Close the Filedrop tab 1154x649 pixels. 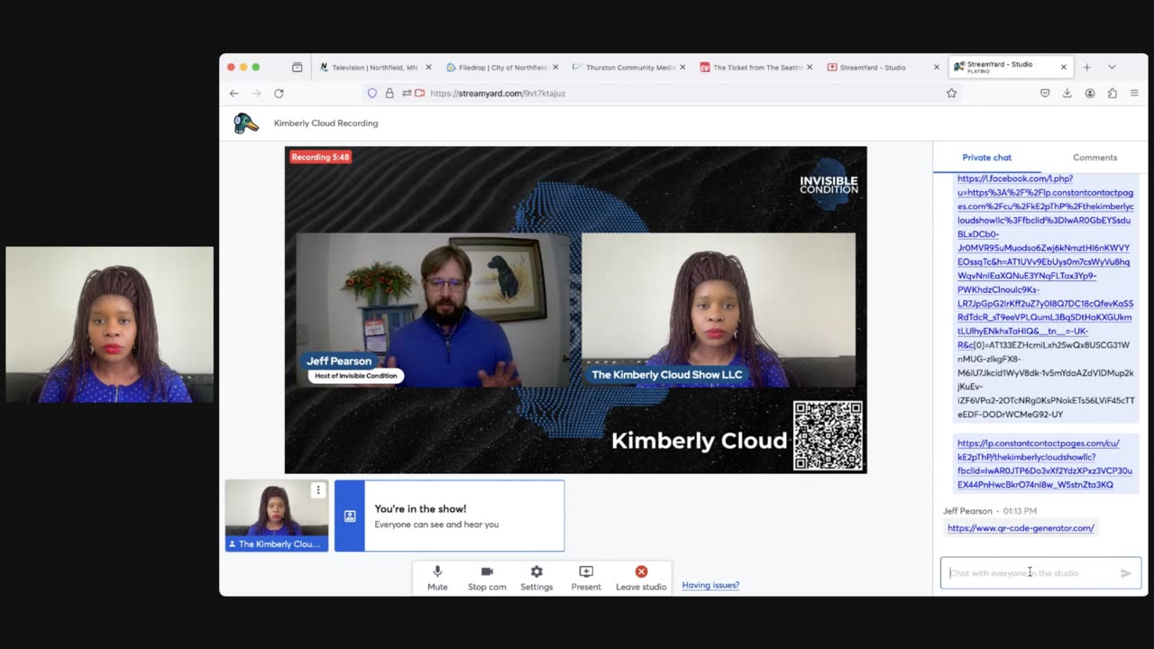tap(555, 67)
